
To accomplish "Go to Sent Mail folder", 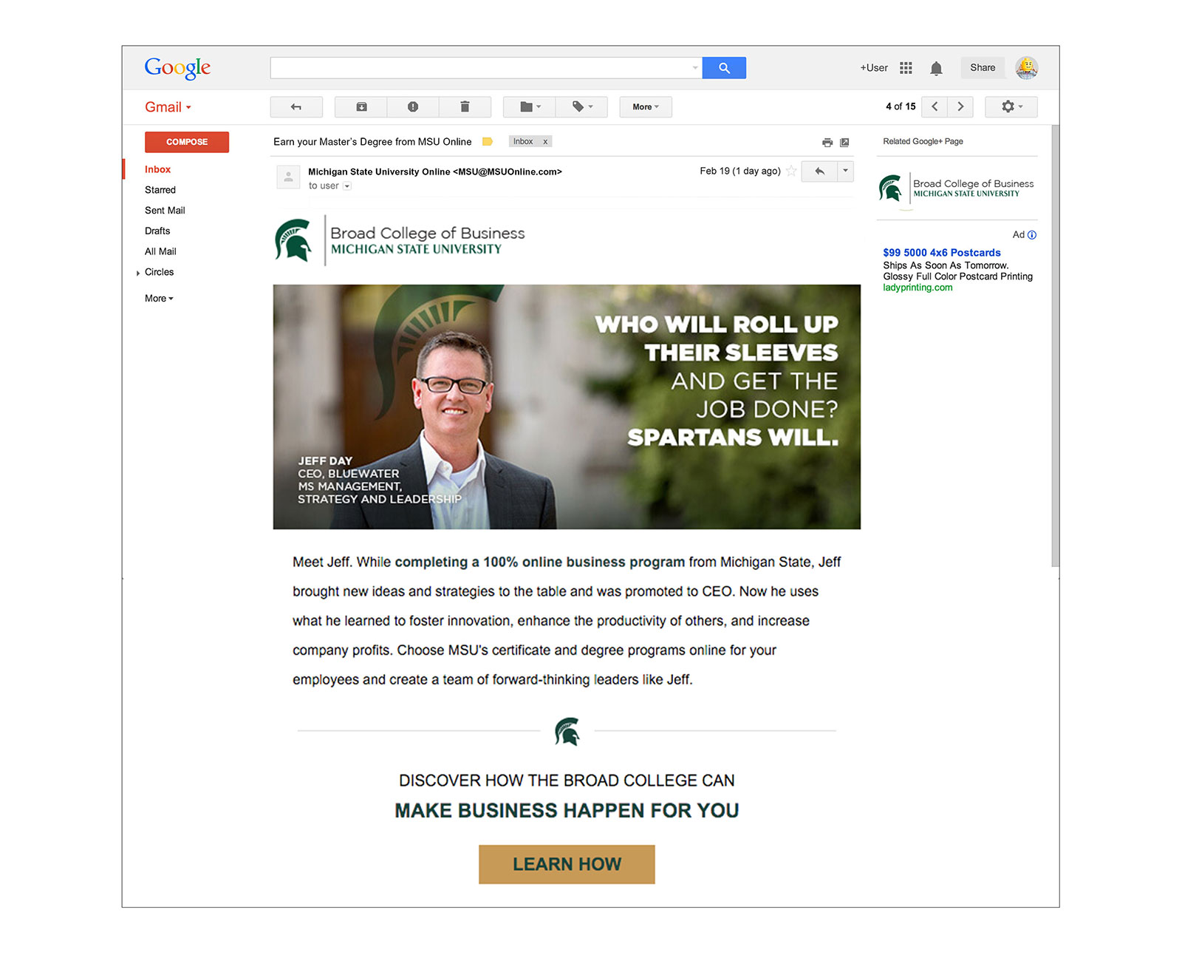I will coord(165,211).
